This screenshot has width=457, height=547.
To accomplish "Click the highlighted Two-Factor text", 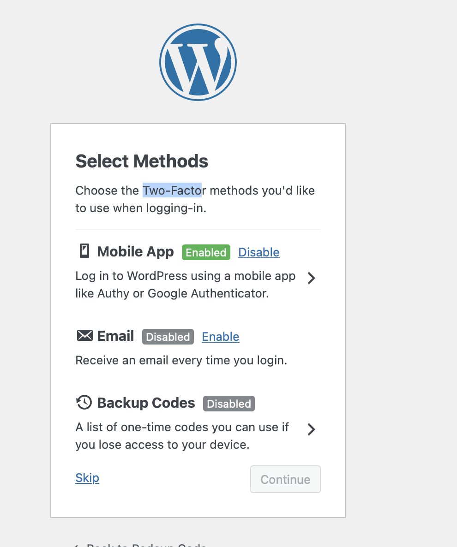I will tap(172, 190).
